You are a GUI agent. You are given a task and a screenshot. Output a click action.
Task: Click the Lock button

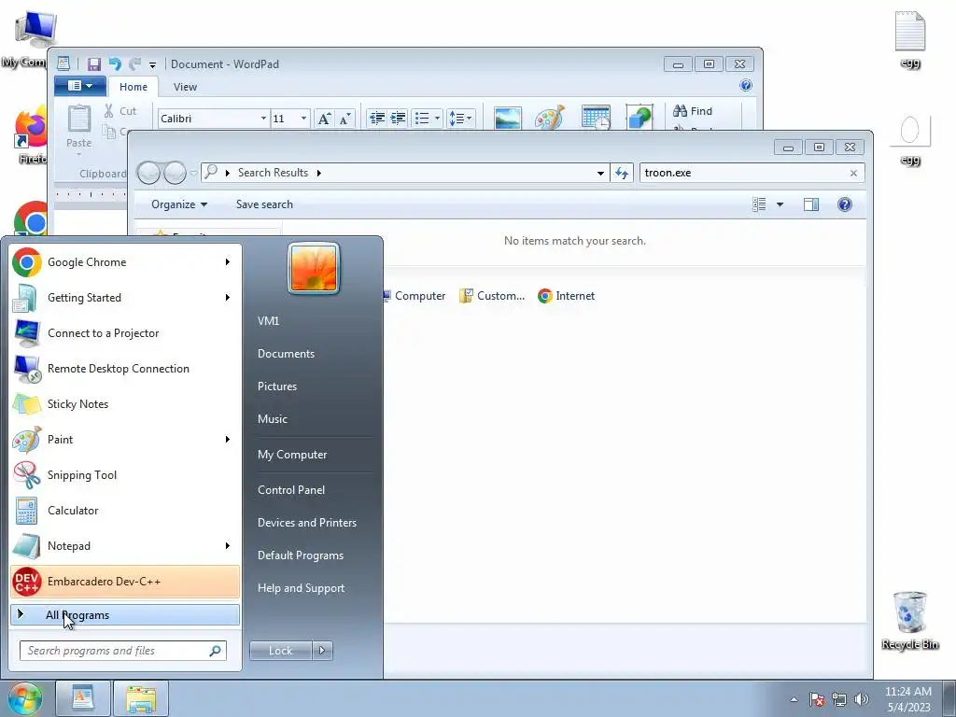tap(280, 651)
